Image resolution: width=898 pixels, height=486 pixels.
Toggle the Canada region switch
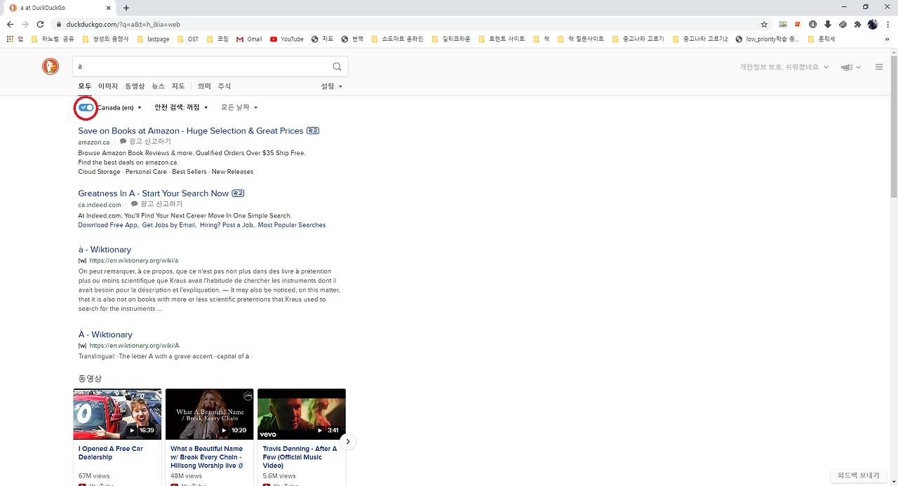point(86,107)
